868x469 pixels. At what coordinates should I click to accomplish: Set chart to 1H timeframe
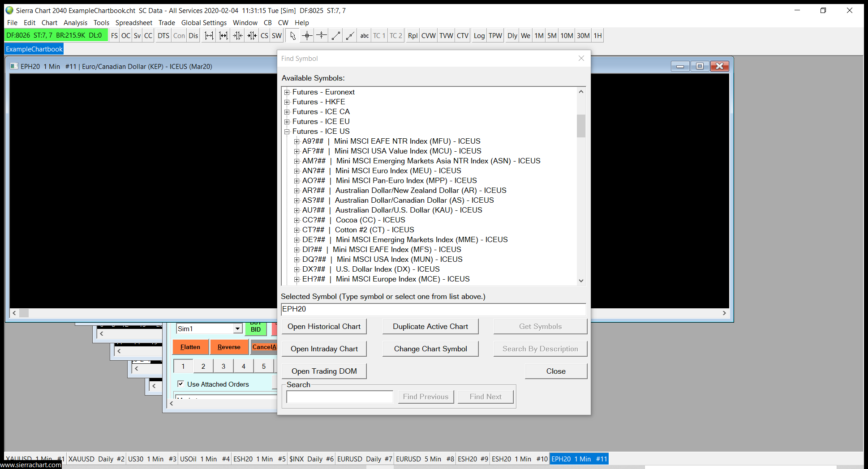click(598, 36)
